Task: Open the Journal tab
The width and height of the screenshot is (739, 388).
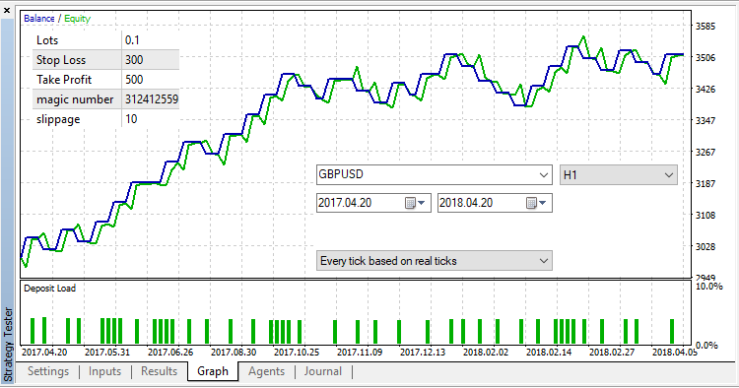Action: click(323, 371)
